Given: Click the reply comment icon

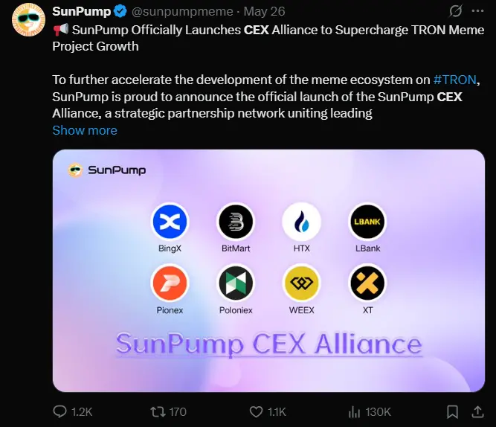Looking at the screenshot, I should [x=60, y=411].
